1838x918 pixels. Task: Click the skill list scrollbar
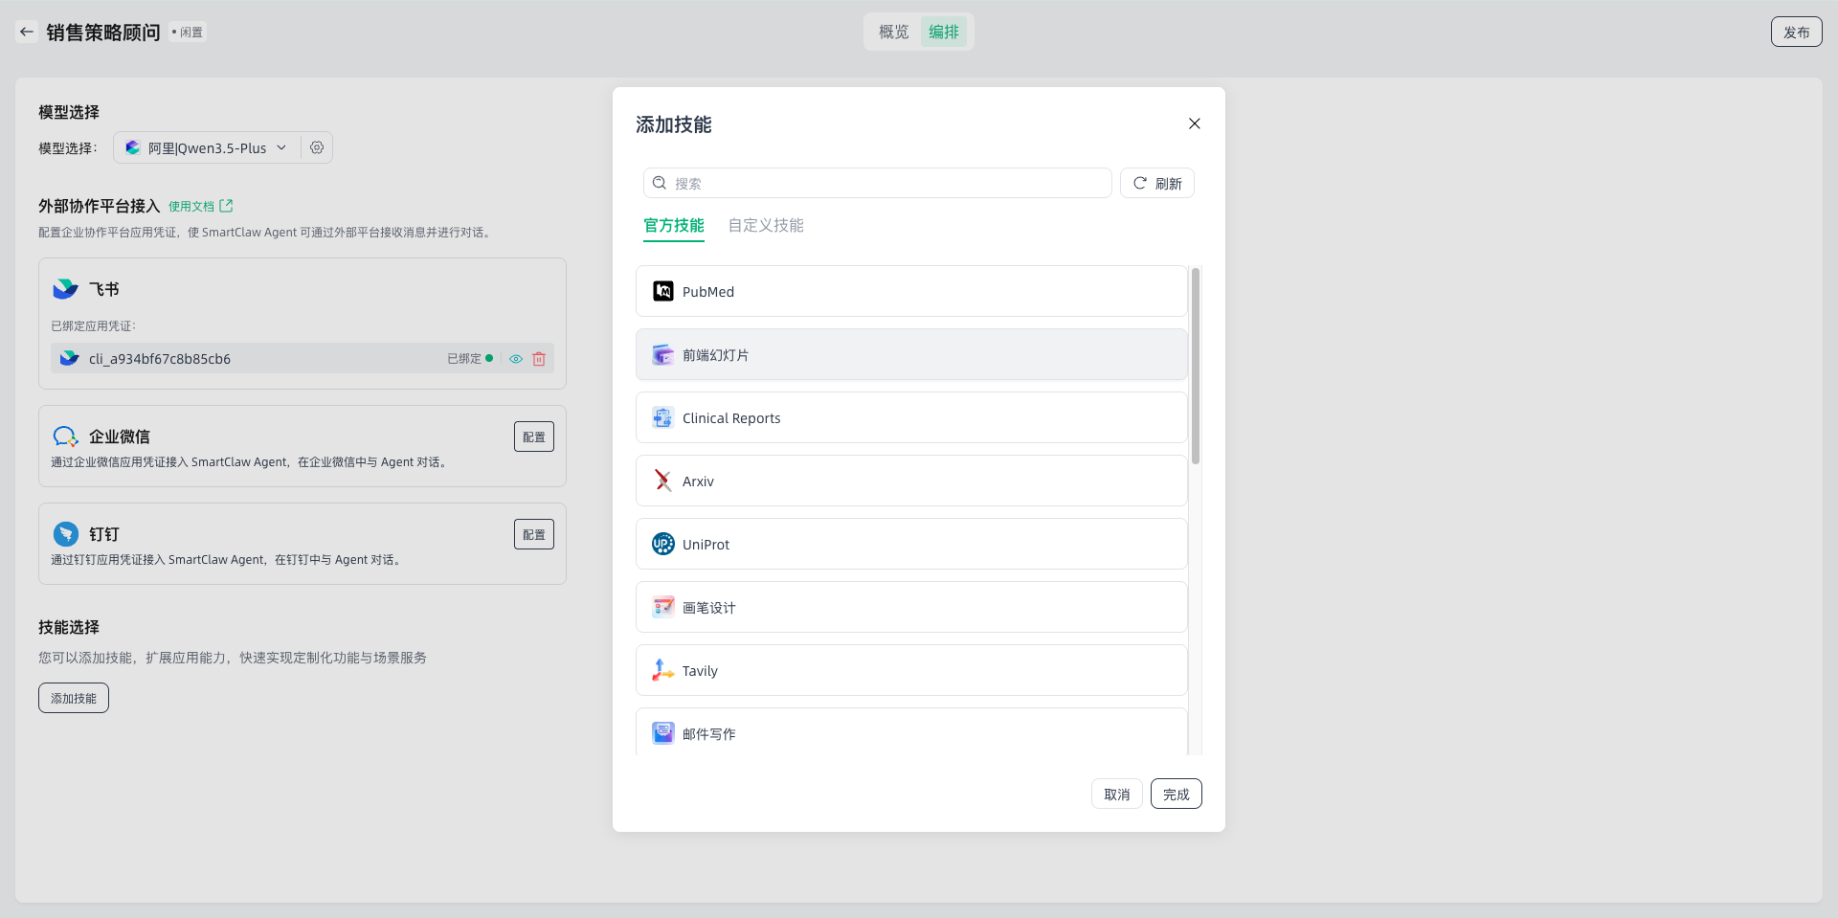point(1196,366)
